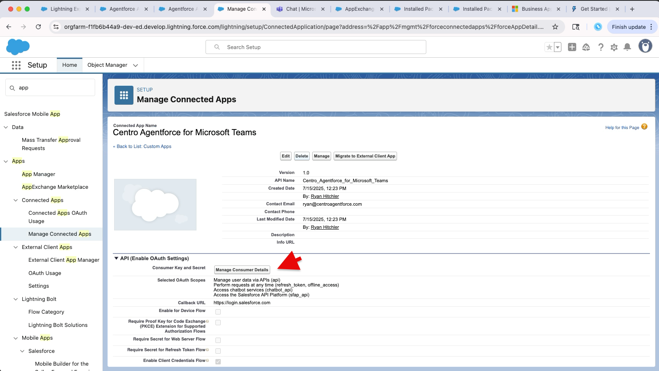Open the Created By Ryan Hitchler link

point(325,196)
